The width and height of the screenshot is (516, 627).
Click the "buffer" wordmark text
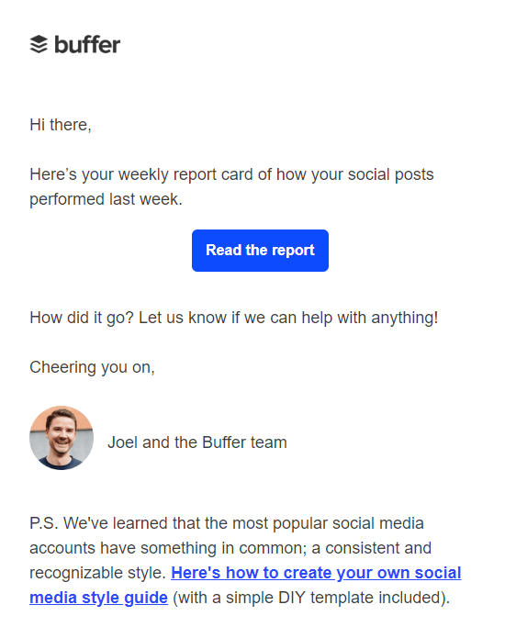[x=87, y=44]
